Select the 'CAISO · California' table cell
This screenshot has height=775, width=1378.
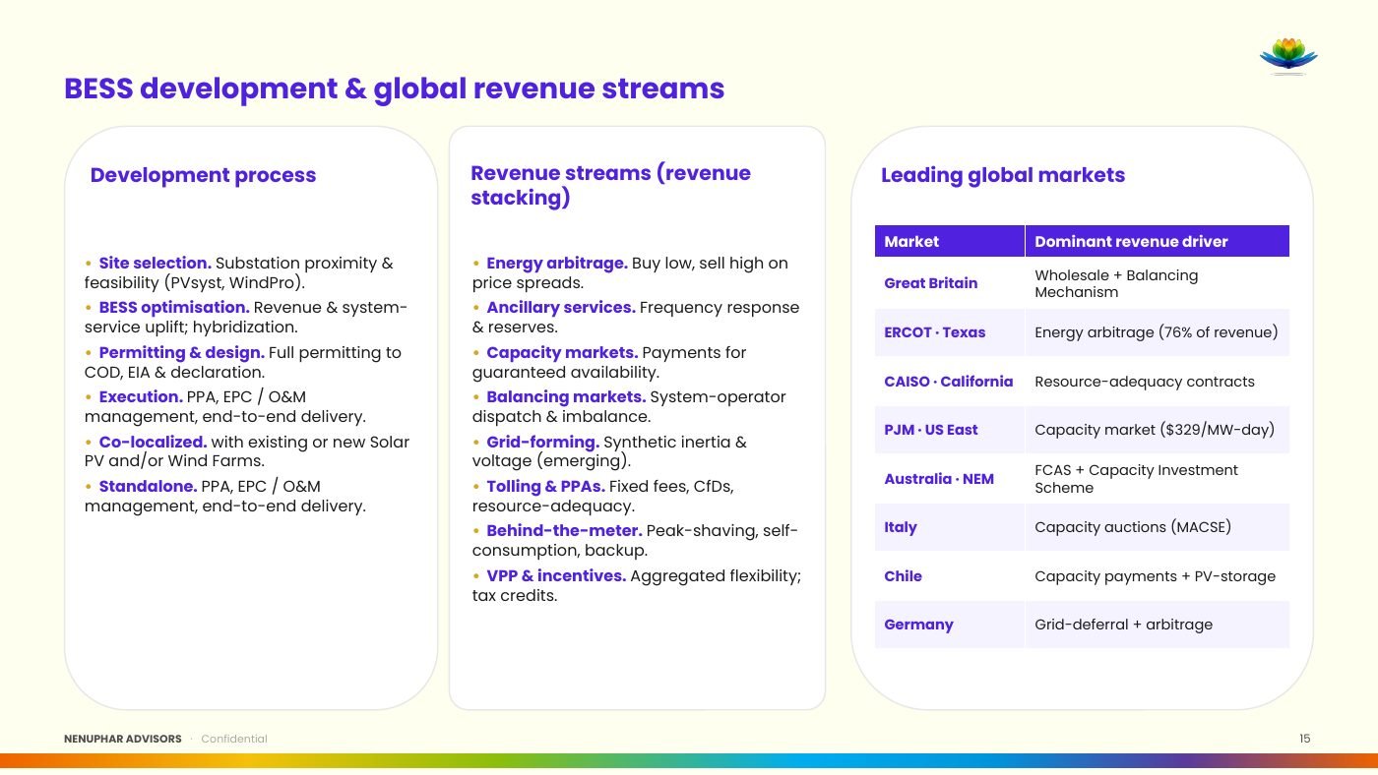tap(949, 382)
